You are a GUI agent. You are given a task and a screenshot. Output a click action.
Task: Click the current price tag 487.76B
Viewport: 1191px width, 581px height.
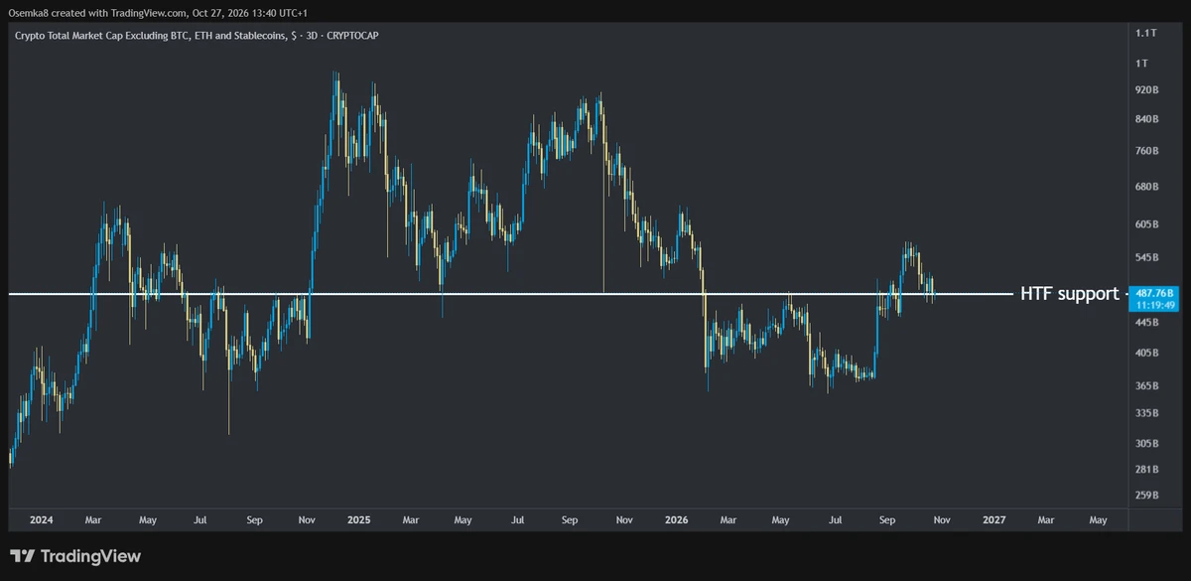click(x=1155, y=292)
